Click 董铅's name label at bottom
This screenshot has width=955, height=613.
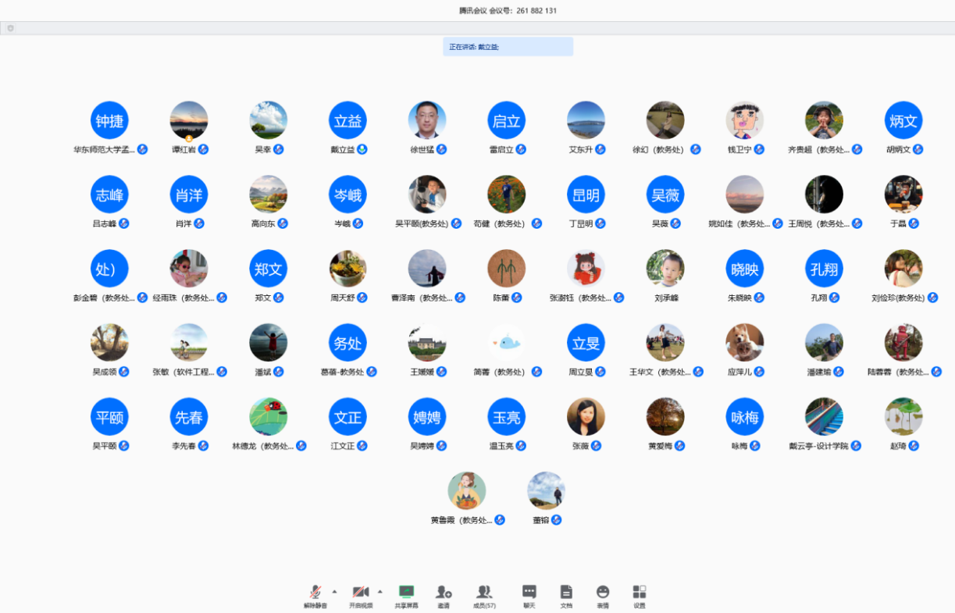coord(541,520)
